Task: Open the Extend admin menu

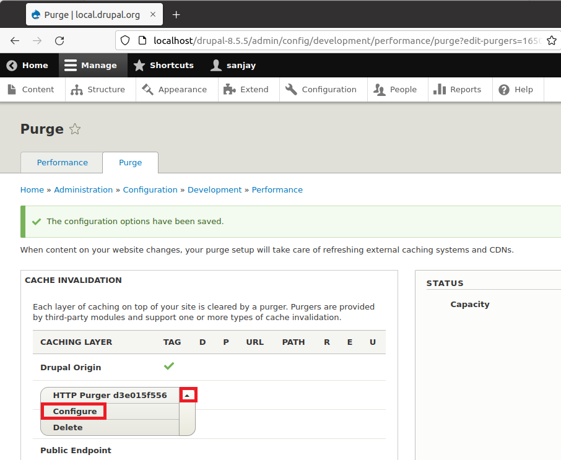Action: (x=246, y=89)
